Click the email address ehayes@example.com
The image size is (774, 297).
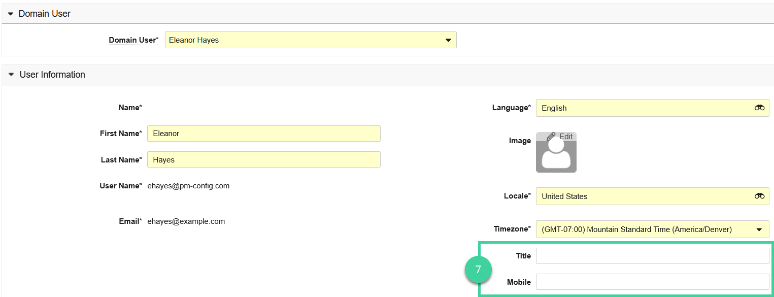pos(186,221)
